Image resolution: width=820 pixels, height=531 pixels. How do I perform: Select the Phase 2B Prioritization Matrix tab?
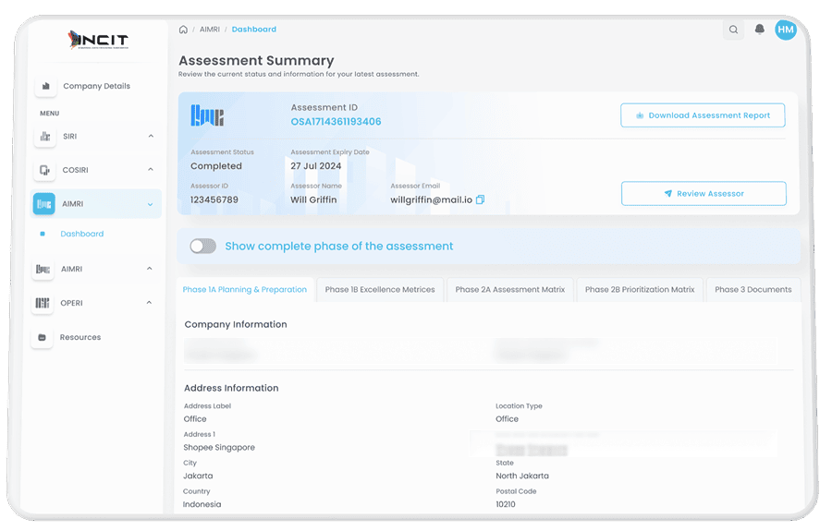(639, 290)
